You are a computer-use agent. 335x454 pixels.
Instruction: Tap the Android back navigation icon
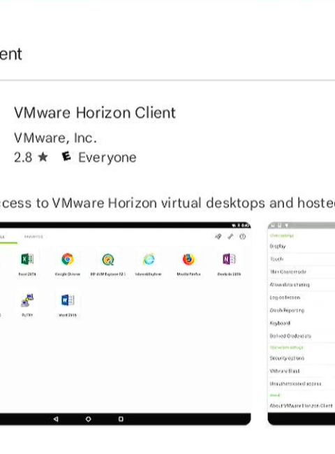tap(56, 419)
